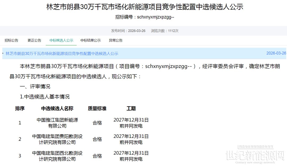Click the main page title heading
Image resolution: width=287 pixels, height=165 pixels.
pyautogui.click(x=145, y=7)
